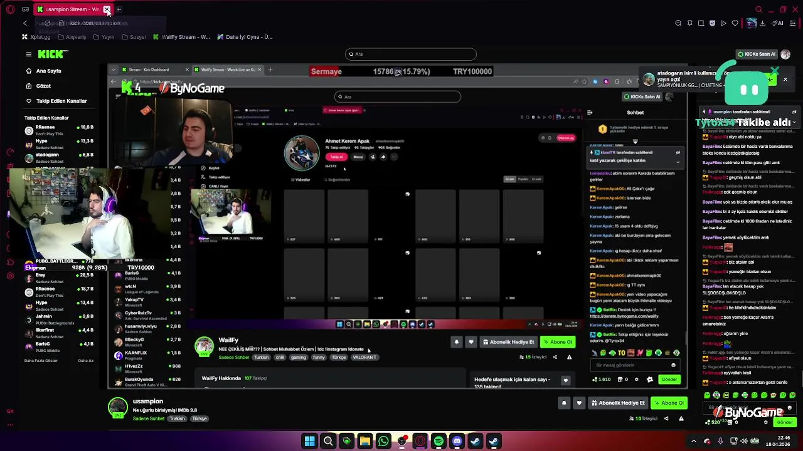Screen dimensions: 803x451
Task: Toggle WailFy follow heart in the inner stream
Action: point(471,342)
